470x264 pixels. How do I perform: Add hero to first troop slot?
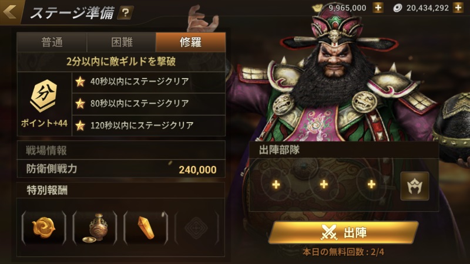click(x=276, y=184)
